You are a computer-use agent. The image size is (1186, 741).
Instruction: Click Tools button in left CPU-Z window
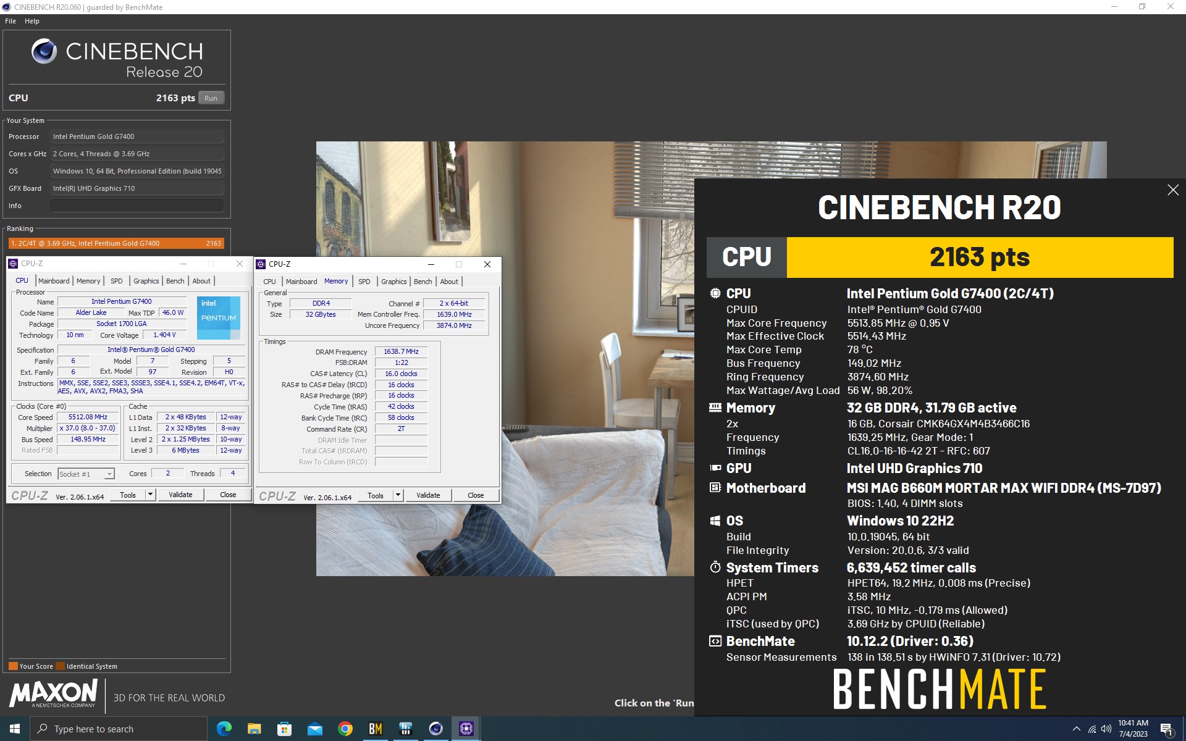tap(128, 495)
